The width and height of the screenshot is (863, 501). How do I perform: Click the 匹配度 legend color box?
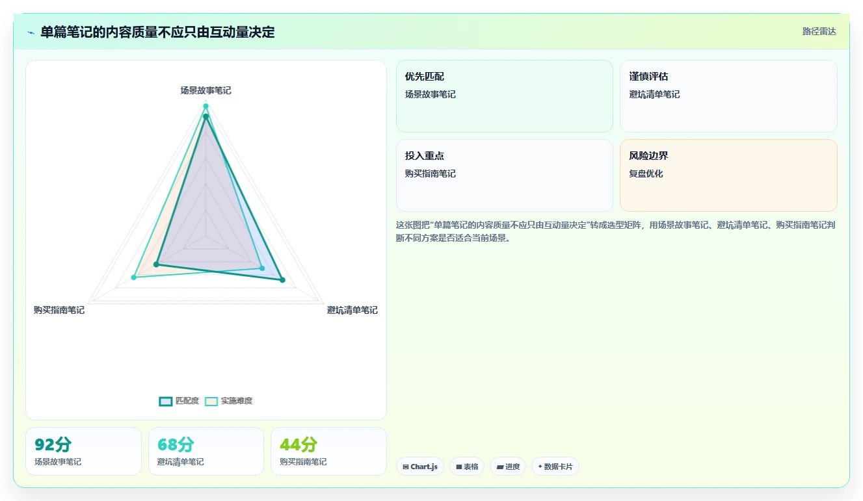(166, 401)
